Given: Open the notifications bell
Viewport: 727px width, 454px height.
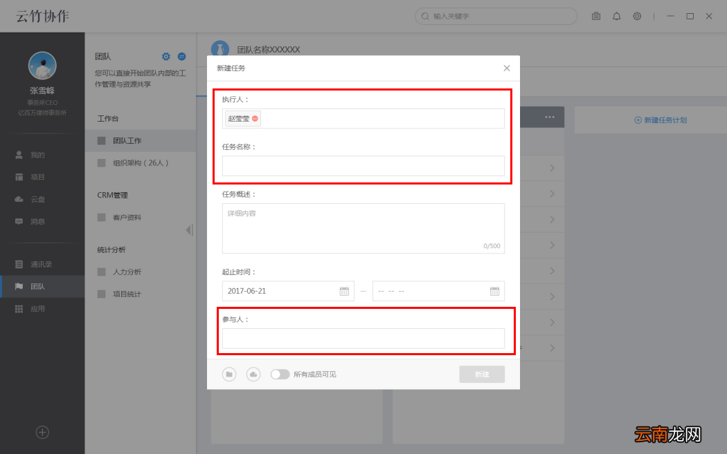Looking at the screenshot, I should (x=617, y=16).
